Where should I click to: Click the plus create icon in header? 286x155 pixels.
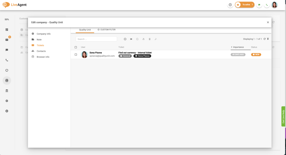230,5
